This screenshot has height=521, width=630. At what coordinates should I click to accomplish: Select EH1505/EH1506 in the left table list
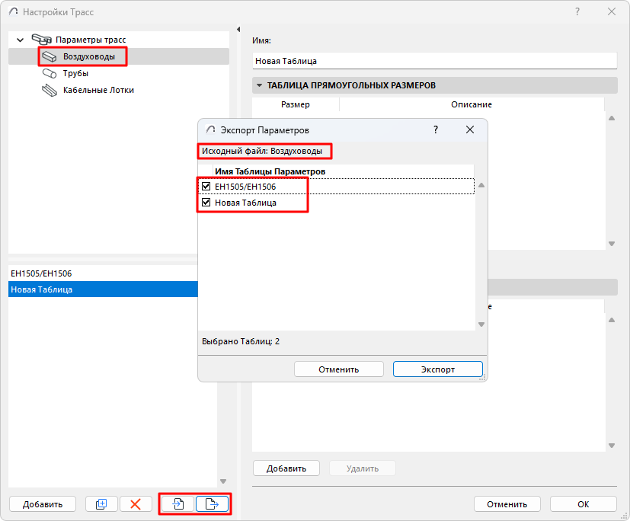tap(103, 273)
